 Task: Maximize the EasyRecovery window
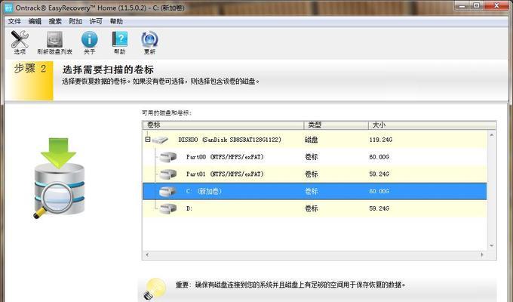(x=477, y=5)
